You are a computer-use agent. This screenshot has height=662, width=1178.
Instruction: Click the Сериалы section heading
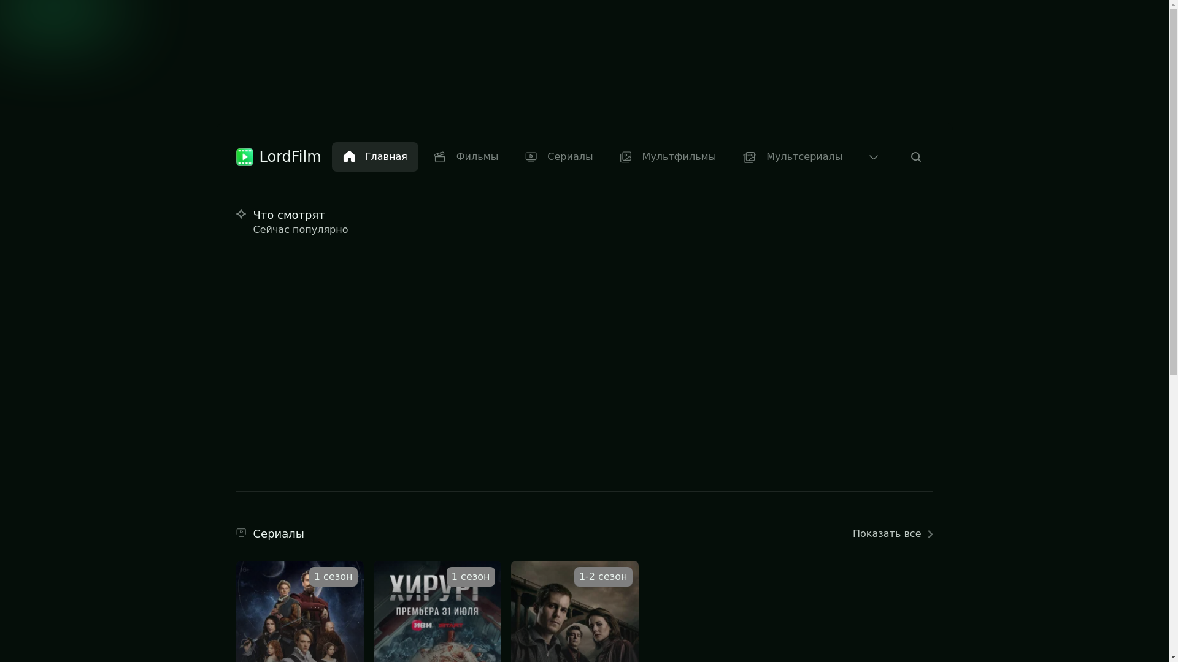[279, 534]
